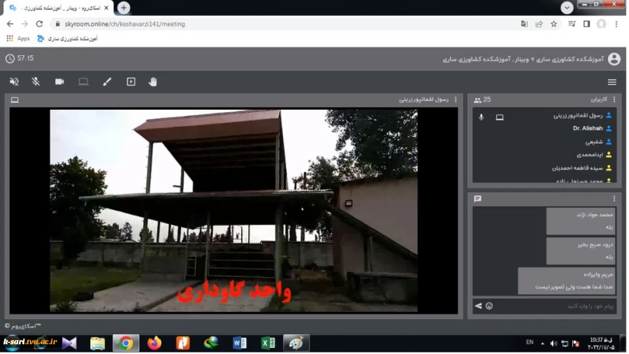Screen dimensions: 629x354
Task: Click the chat bubble panel icon
Action: pyautogui.click(x=477, y=199)
